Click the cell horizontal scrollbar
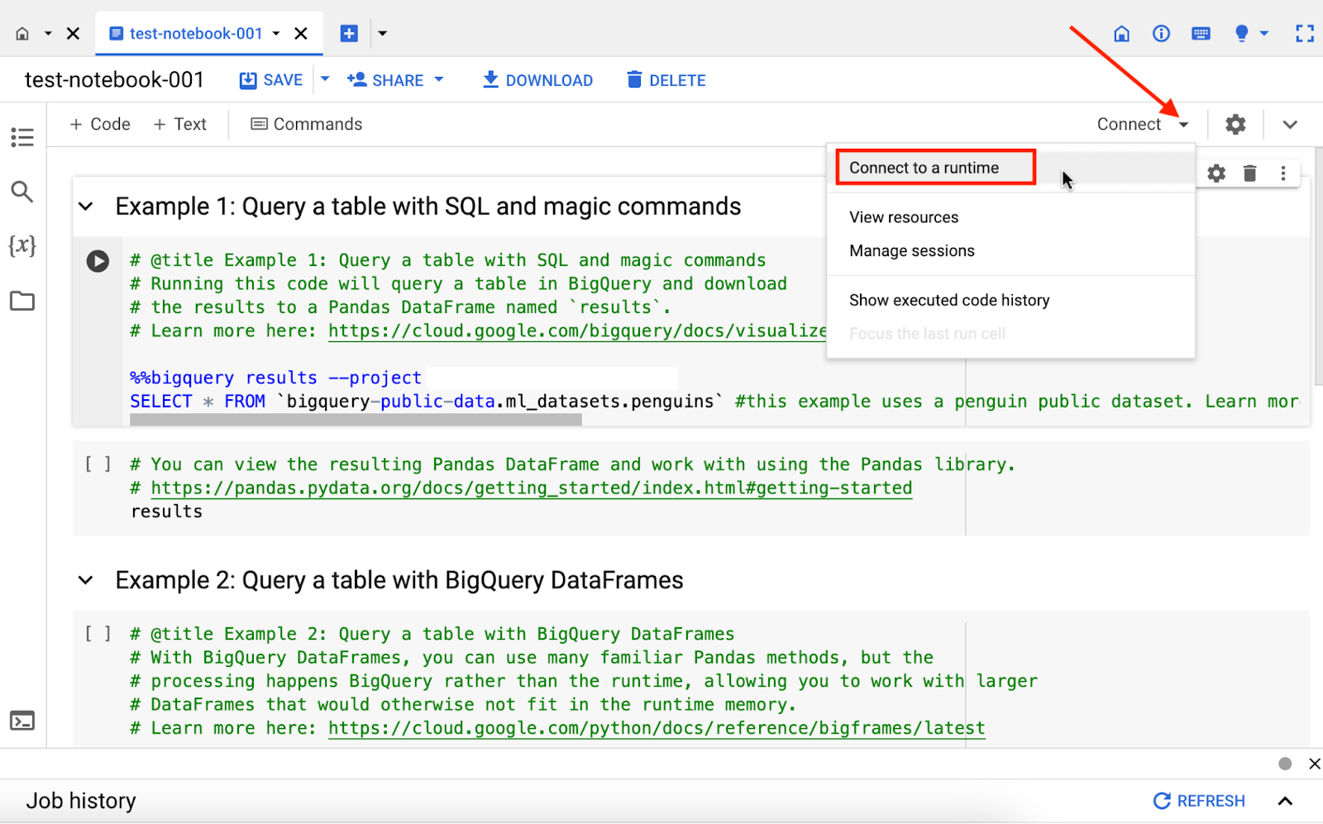This screenshot has width=1323, height=824. pos(356,420)
